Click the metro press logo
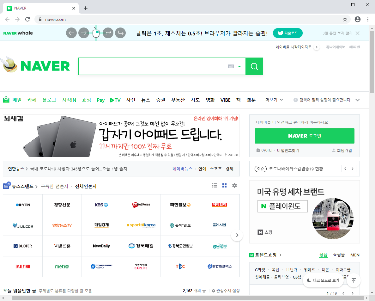375x301 pixels. (x=62, y=267)
